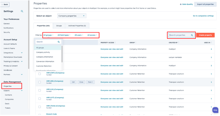Screen dimensions: 220x116
Task: Open the Help chat bubble
Action: point(215,110)
